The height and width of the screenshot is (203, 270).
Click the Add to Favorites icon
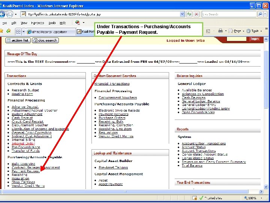click(8, 31)
